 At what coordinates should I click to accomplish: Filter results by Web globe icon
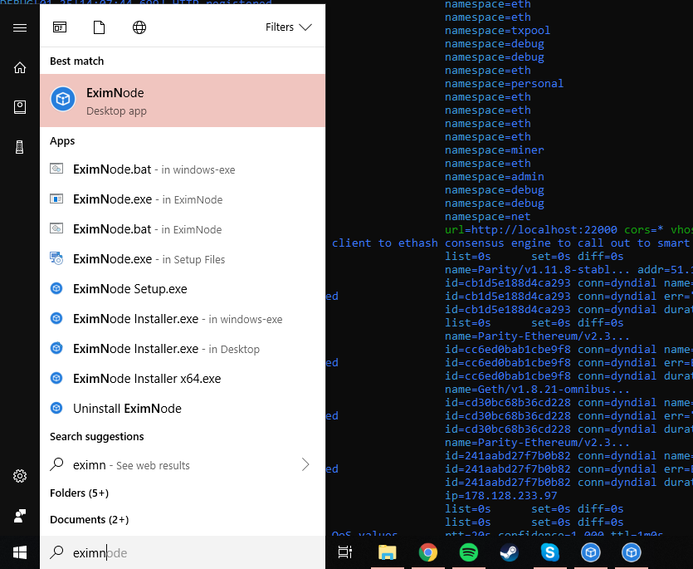(x=139, y=27)
